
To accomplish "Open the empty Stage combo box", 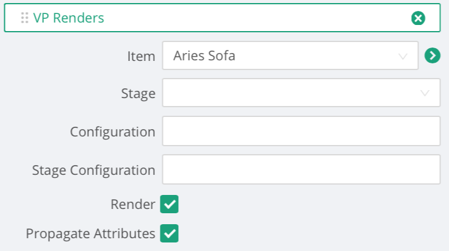I will pyautogui.click(x=301, y=93).
